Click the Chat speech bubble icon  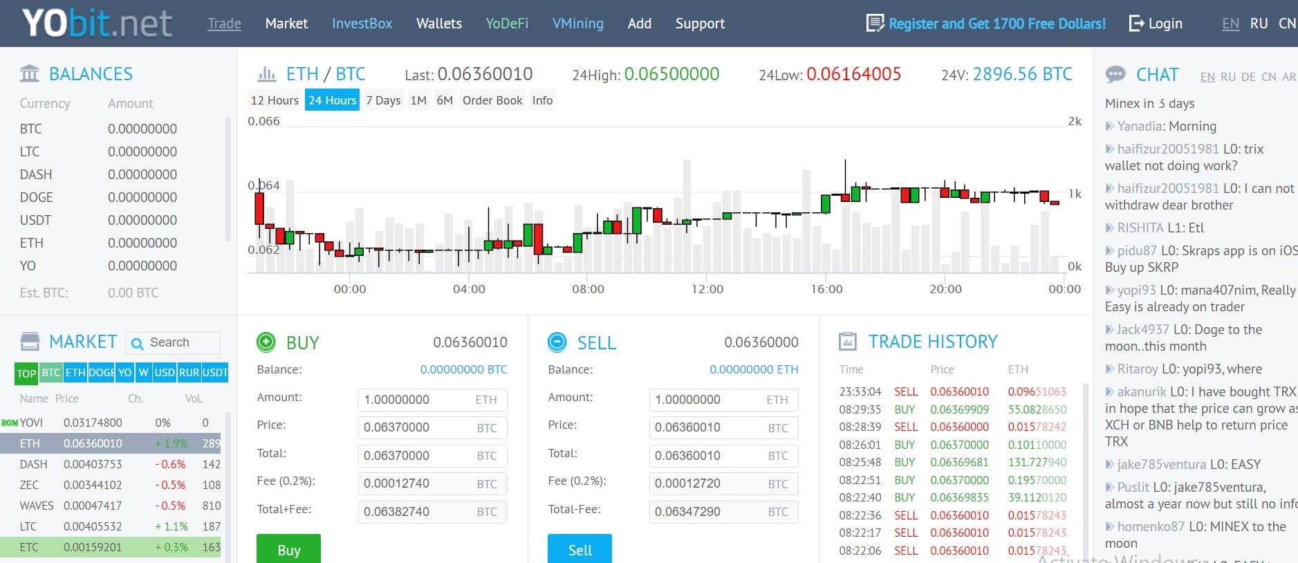[x=1115, y=74]
